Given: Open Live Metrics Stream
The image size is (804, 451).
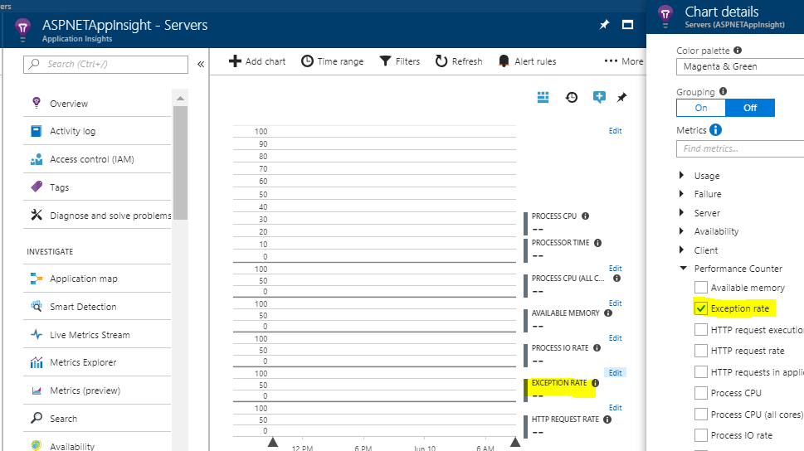Looking at the screenshot, I should tap(97, 335).
